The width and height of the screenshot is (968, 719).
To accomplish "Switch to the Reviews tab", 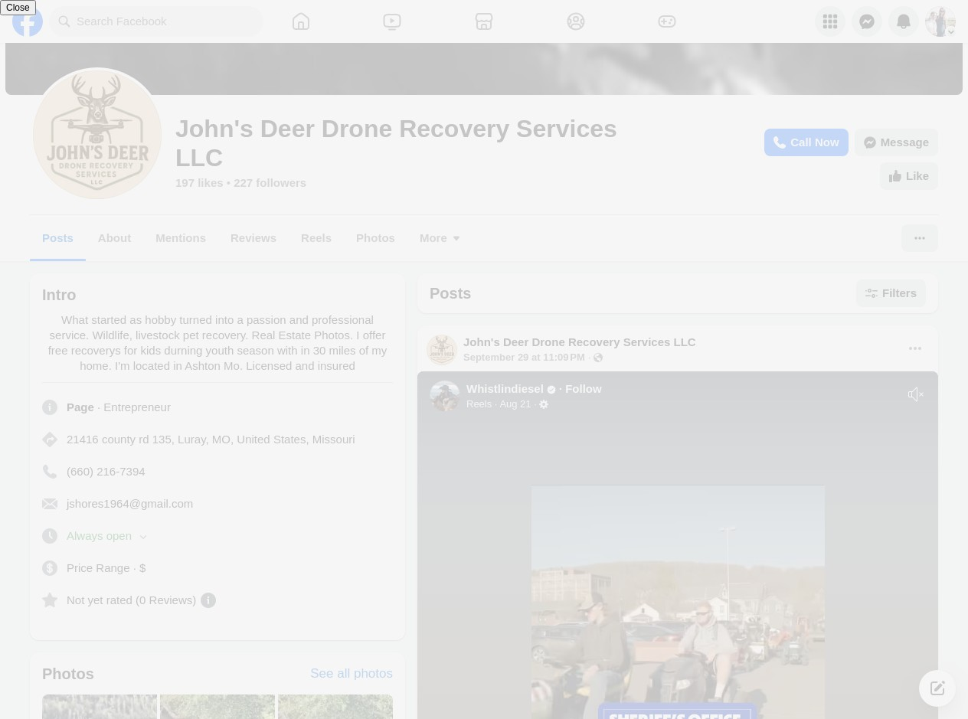I will click(x=253, y=237).
